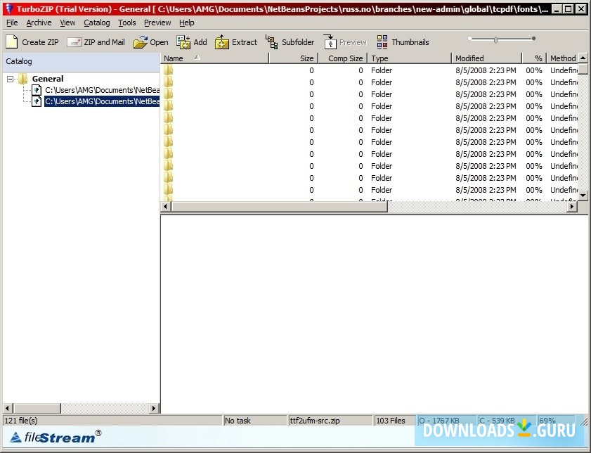Click the file list scroll down arrow
Viewport: 591px width, 453px height.
pyautogui.click(x=583, y=196)
